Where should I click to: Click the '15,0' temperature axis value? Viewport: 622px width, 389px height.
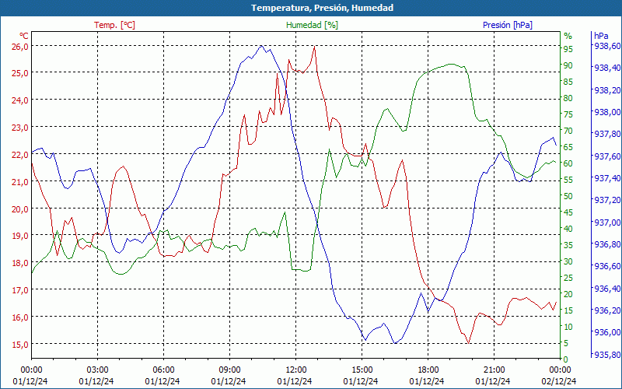(20, 344)
